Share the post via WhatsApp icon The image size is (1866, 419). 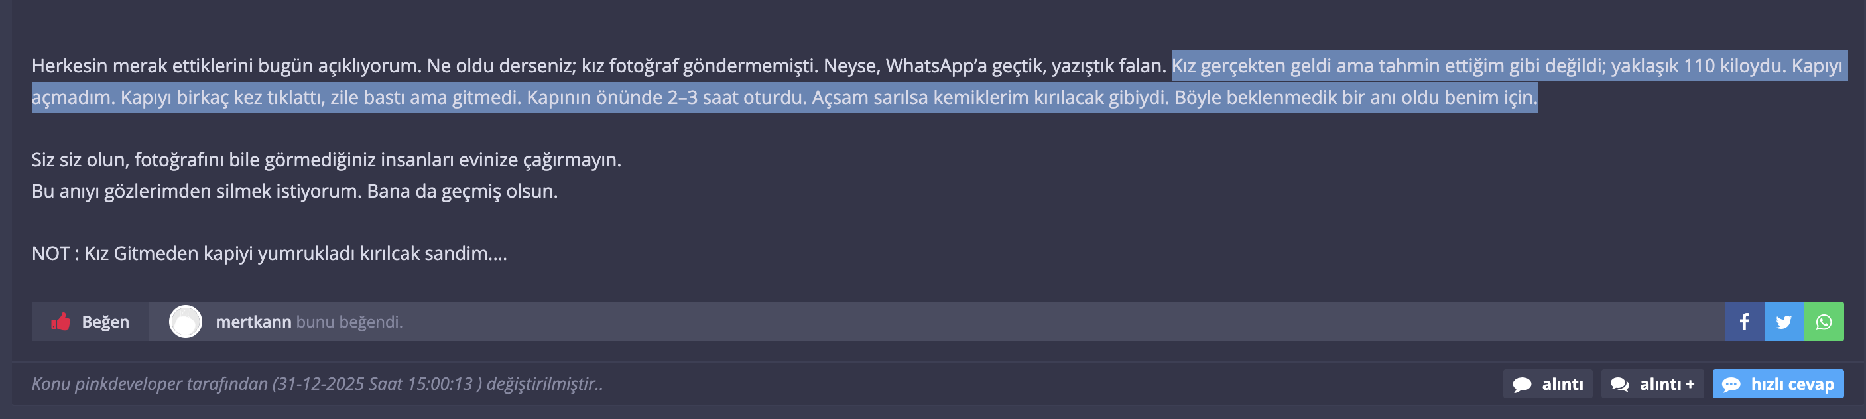[x=1824, y=322]
